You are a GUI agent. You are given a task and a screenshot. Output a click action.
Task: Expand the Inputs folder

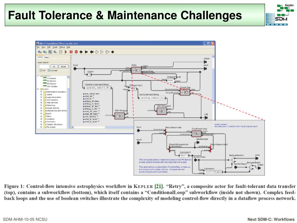tap(41, 114)
